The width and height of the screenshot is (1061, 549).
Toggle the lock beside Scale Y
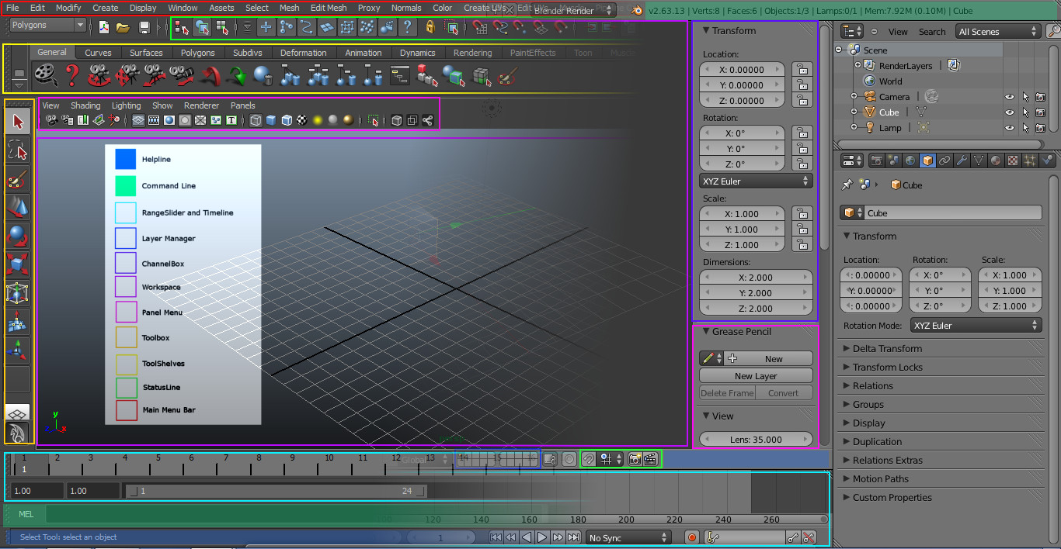pos(802,230)
